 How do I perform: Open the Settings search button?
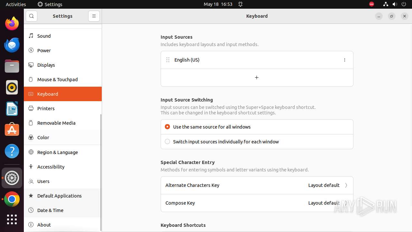(x=32, y=16)
